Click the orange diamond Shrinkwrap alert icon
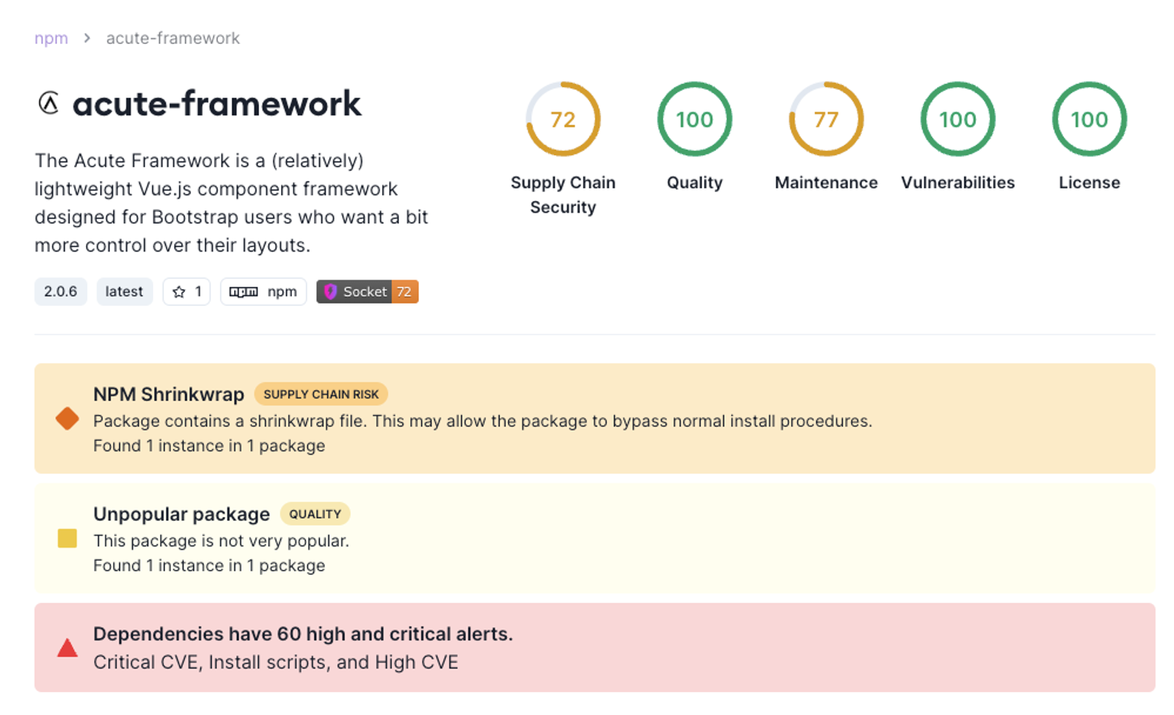Screen dimensions: 1174x715 click(x=68, y=419)
